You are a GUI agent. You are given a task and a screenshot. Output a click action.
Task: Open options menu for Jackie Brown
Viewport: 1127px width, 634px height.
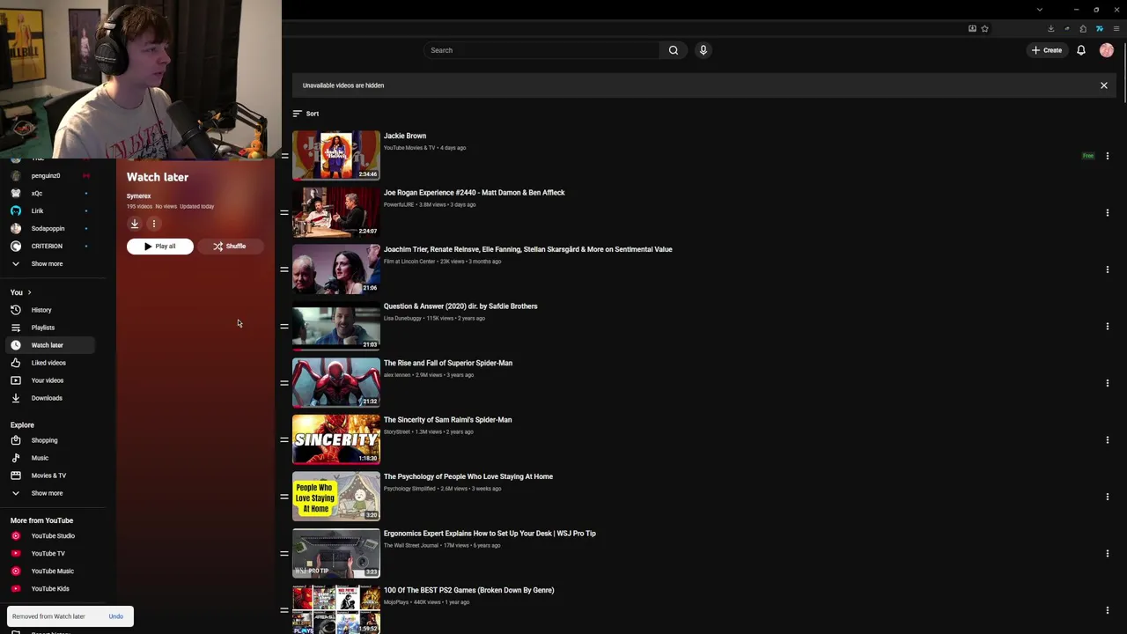(1107, 156)
